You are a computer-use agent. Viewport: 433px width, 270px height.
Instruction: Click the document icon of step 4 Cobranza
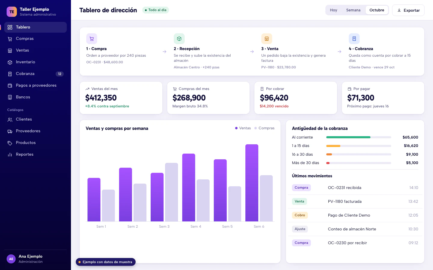click(354, 39)
